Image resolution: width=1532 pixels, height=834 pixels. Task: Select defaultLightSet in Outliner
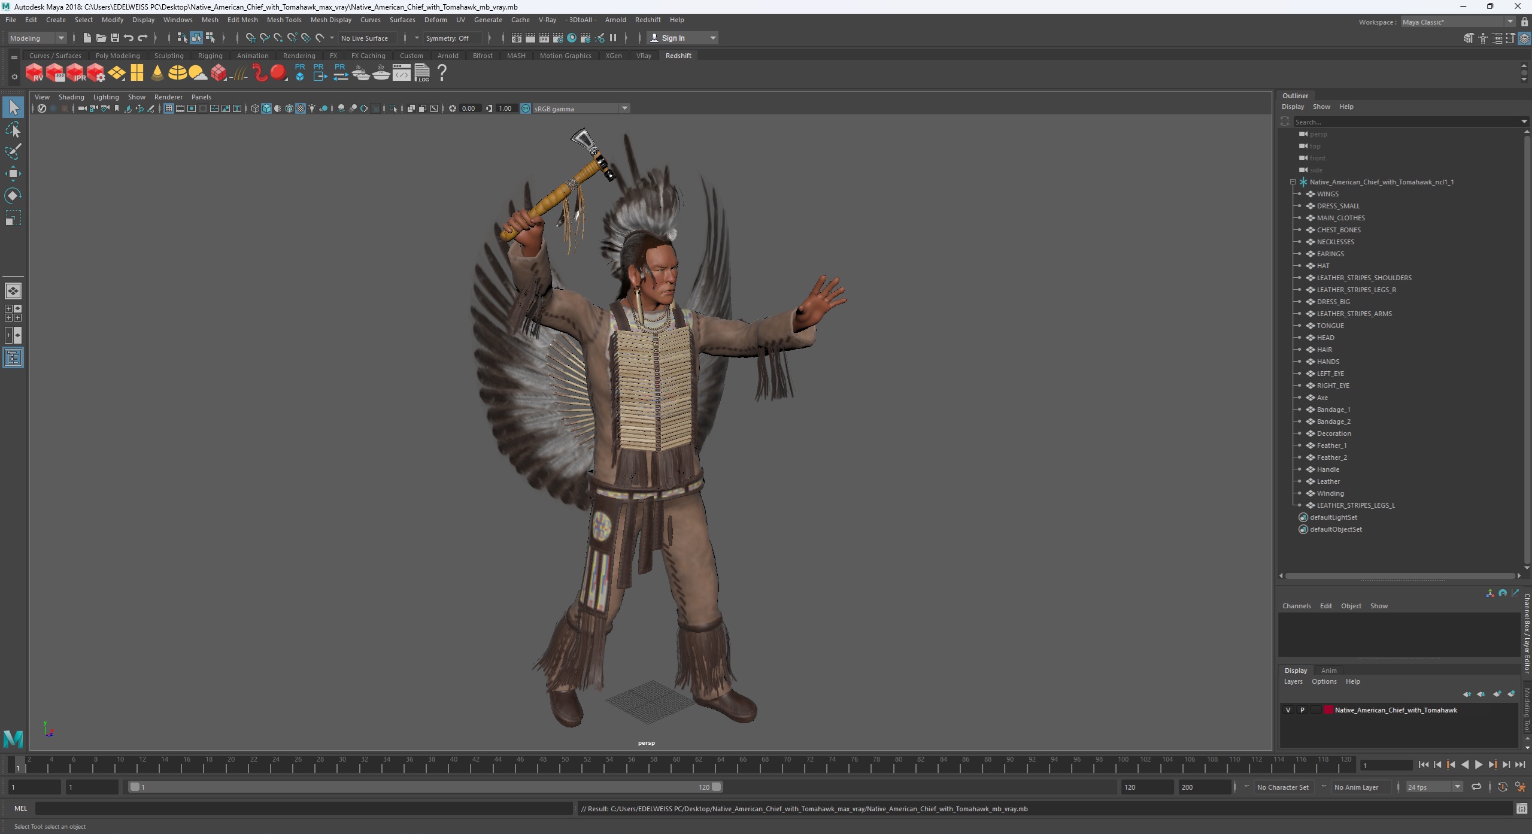pos(1333,517)
